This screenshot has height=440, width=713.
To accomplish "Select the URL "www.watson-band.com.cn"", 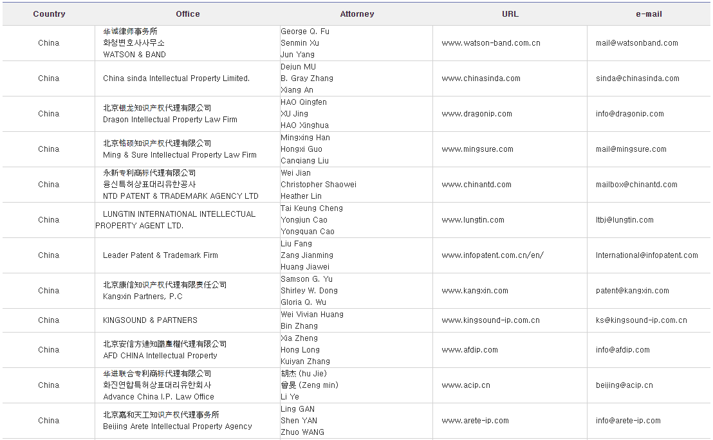I will tap(491, 43).
